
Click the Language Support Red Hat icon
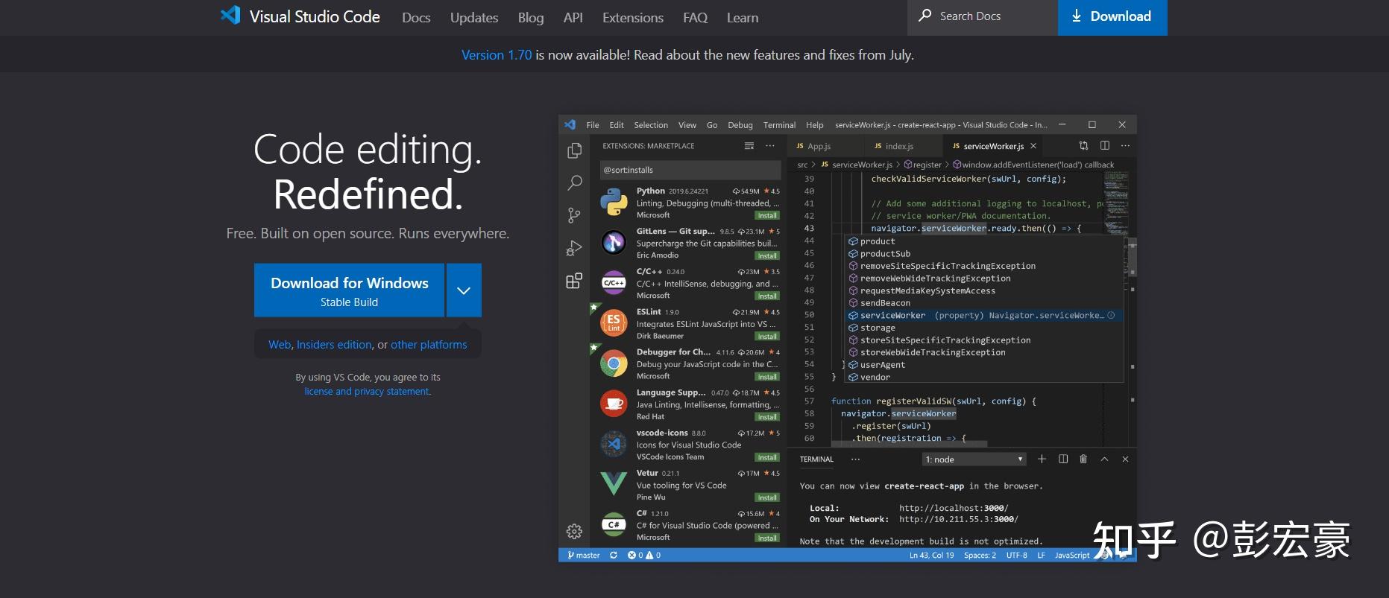click(614, 404)
